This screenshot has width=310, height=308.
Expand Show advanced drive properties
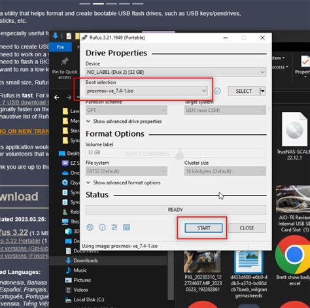pos(124,122)
